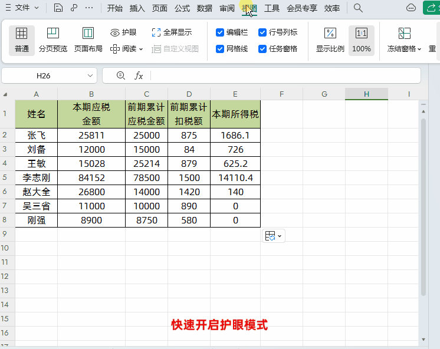This screenshot has height=349, width=440.
Task: Switch to 分页预览 view
Action: [53, 41]
